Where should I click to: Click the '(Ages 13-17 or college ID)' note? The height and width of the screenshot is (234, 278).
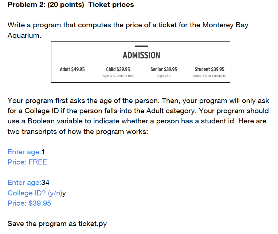tap(210, 76)
